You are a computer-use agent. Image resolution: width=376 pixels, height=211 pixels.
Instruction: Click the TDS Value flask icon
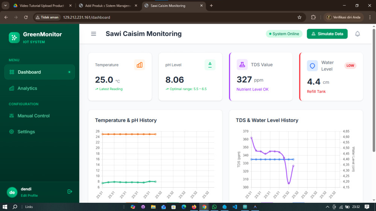(x=242, y=65)
